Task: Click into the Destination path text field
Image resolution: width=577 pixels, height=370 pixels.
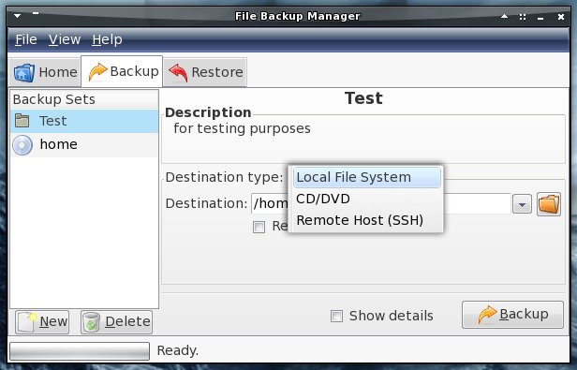Action: (381, 203)
